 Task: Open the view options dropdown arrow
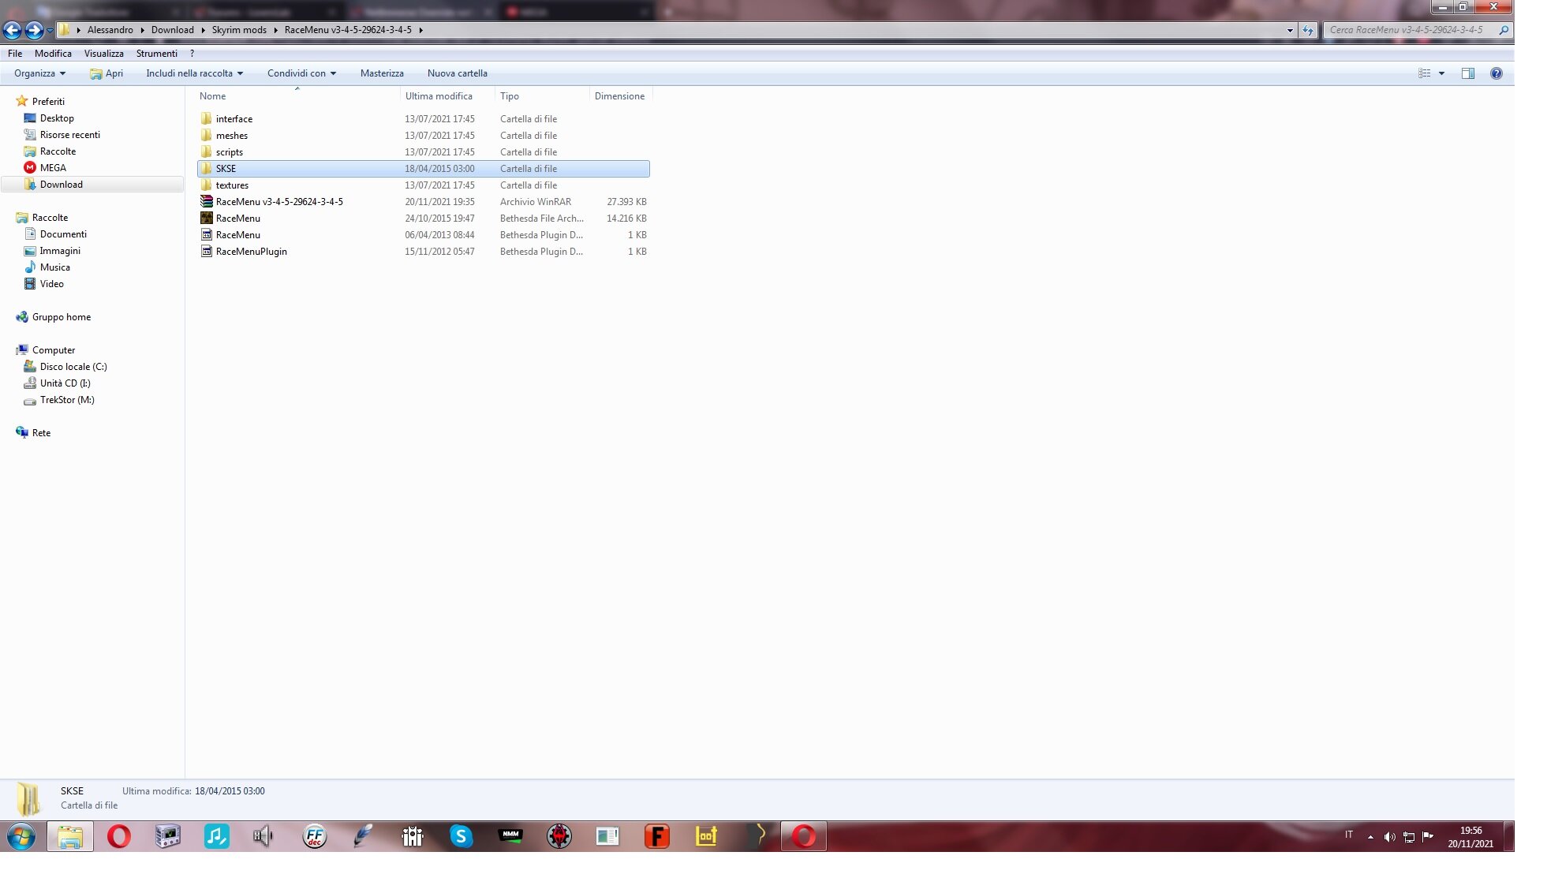[1441, 73]
